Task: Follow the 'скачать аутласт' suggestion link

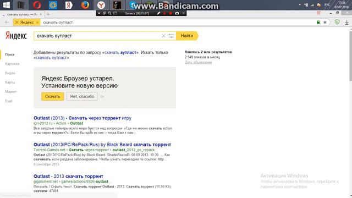Action: click(120, 52)
